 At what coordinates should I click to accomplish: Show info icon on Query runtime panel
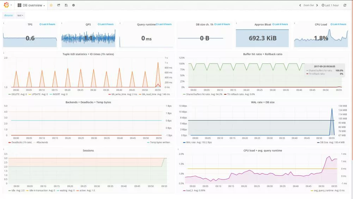(x=120, y=23)
